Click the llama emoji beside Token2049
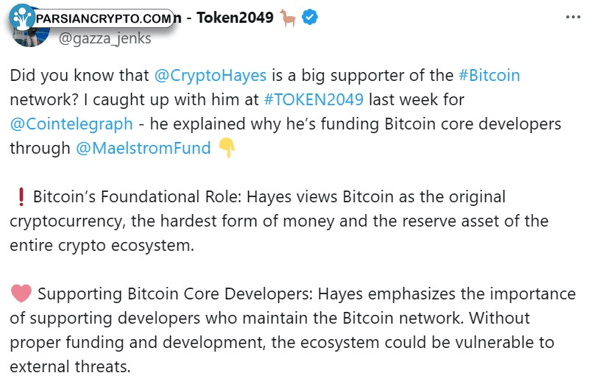The height and width of the screenshot is (384, 594). 288,18
